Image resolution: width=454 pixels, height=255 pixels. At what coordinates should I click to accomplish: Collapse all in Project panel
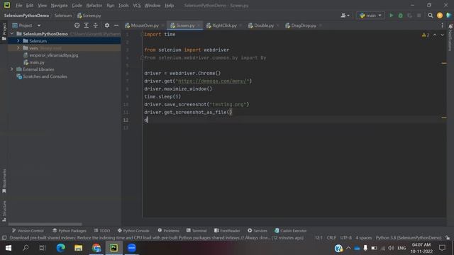point(96,25)
